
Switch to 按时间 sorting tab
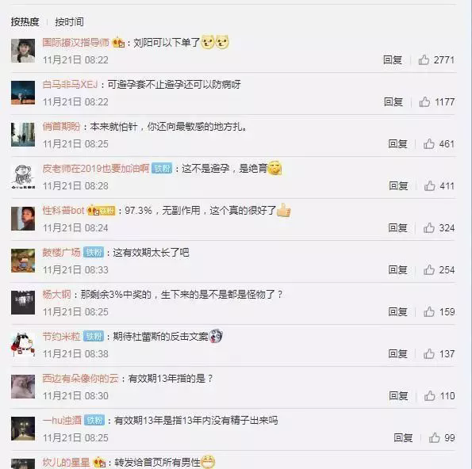click(x=69, y=21)
